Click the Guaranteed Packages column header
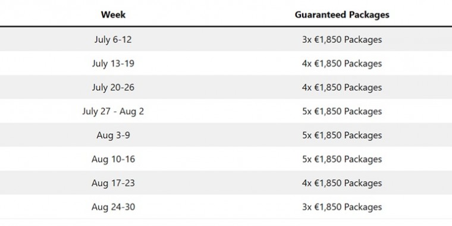452x226 pixels. point(342,15)
